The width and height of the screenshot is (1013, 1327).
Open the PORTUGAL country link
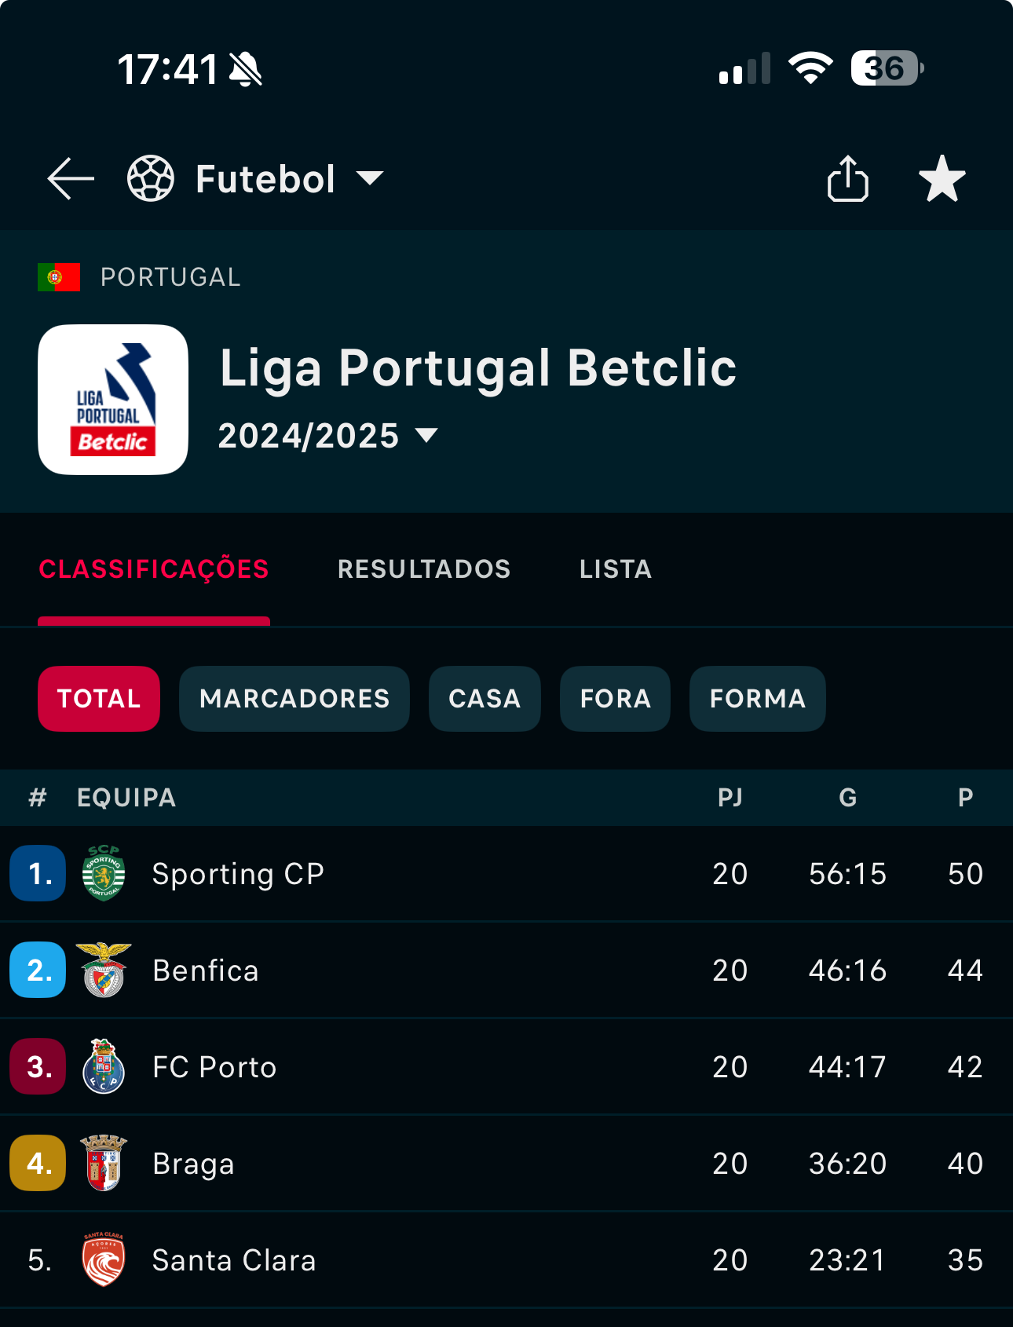[x=170, y=277]
